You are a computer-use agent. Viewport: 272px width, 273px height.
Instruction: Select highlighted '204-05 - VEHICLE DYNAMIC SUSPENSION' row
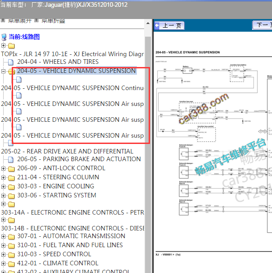click(x=76, y=71)
